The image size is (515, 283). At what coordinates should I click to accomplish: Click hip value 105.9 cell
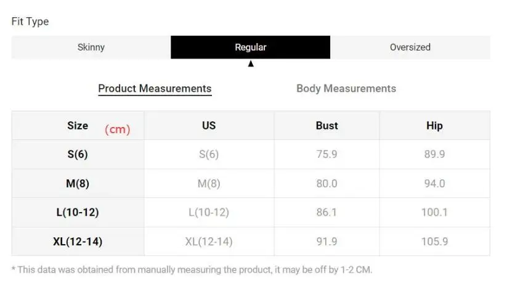point(434,242)
